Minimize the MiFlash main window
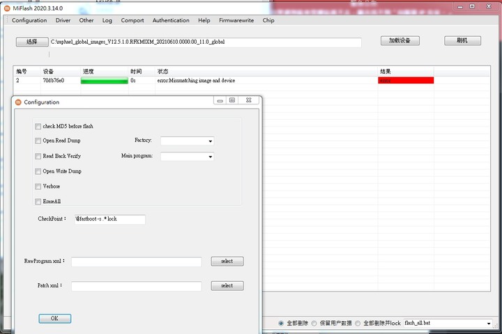Viewport: 502px width, 334px height. (460, 7)
